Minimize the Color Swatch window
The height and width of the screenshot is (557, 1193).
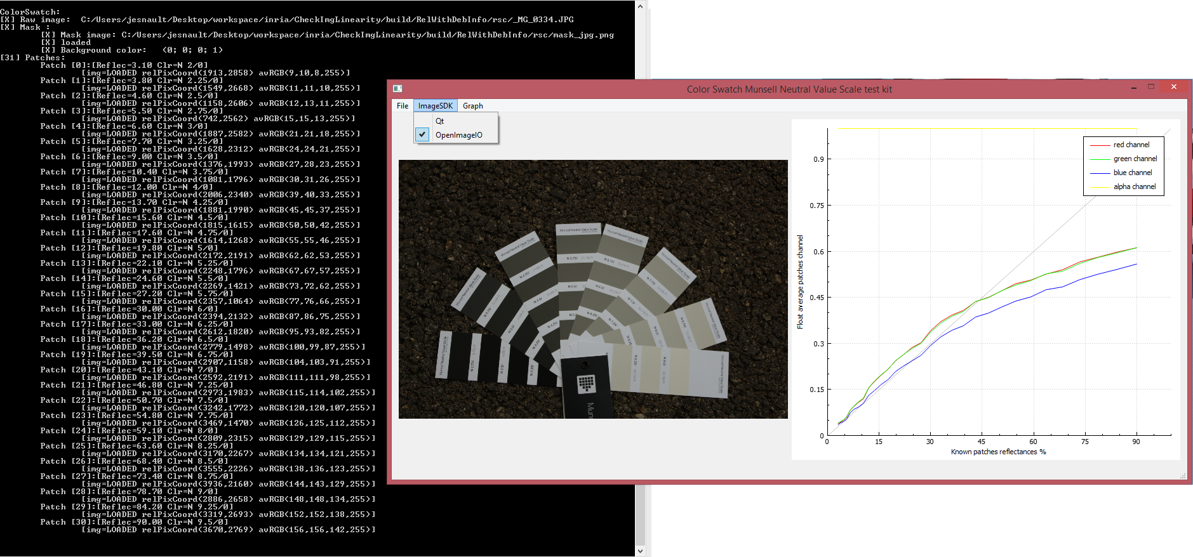tap(1134, 88)
